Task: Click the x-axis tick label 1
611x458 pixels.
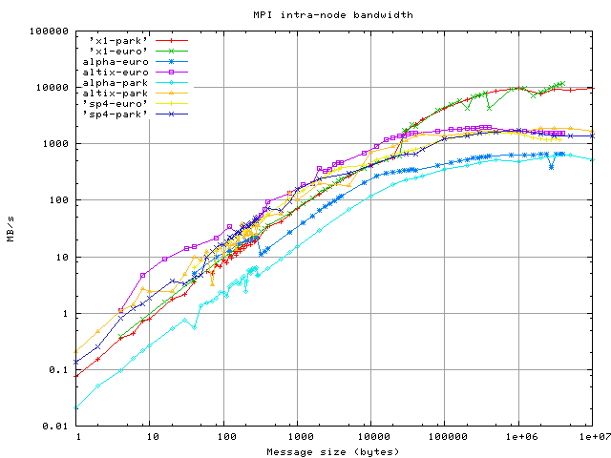Action: (x=78, y=437)
